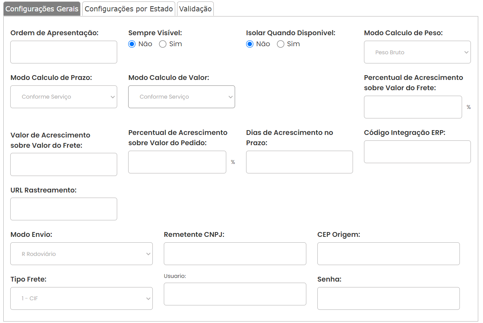
Task: Open the Configurações por Estado tab
Action: point(129,9)
